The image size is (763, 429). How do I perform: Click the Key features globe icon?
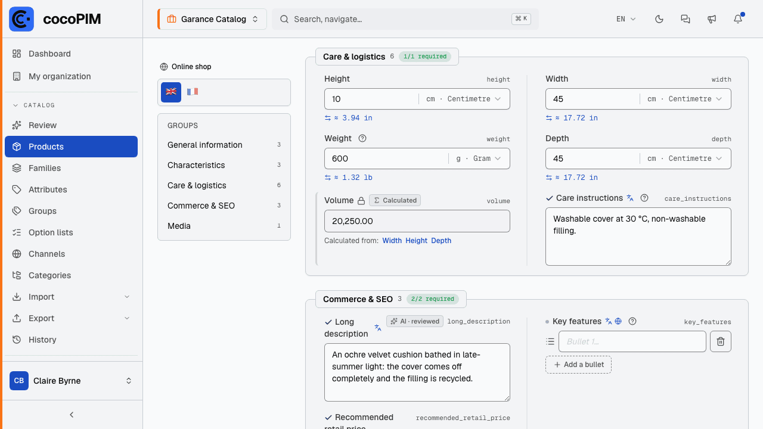coord(618,321)
